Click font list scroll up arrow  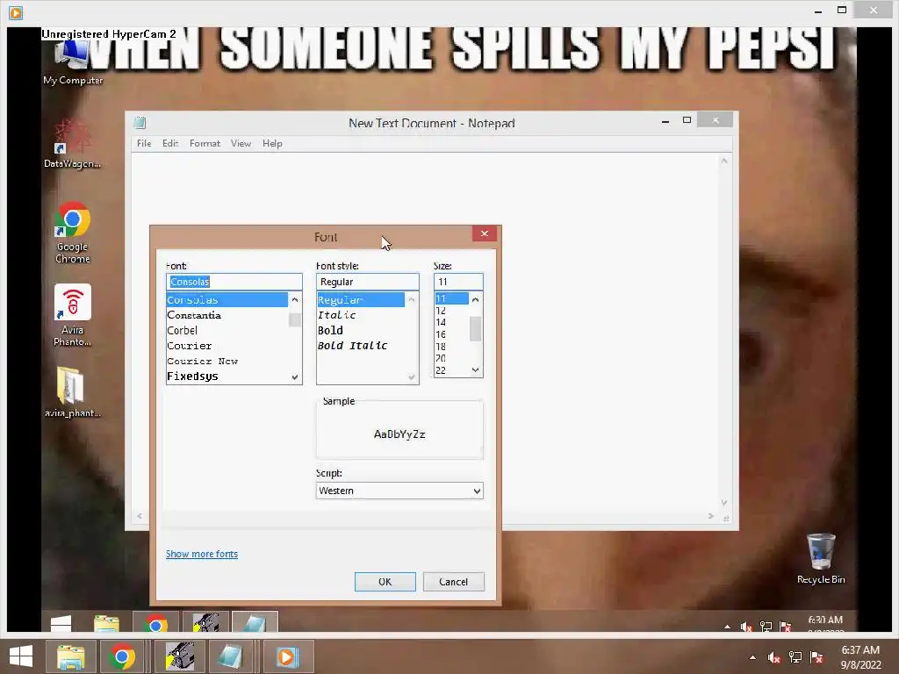pos(295,299)
